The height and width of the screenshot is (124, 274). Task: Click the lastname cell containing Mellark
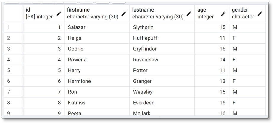pyautogui.click(x=142, y=113)
